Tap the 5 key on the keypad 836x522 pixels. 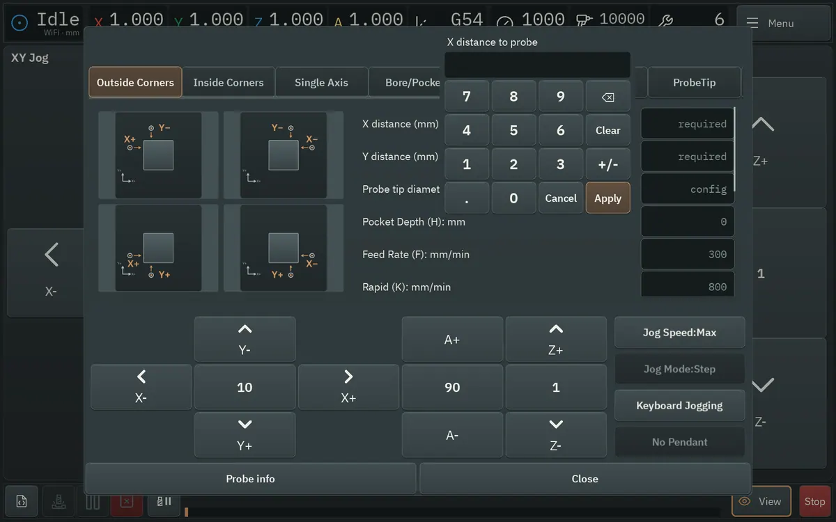(x=513, y=130)
